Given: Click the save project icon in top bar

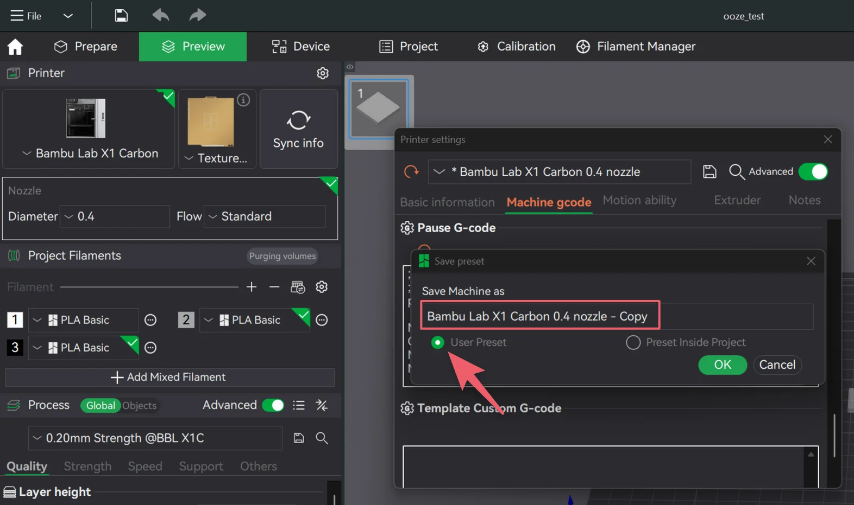Looking at the screenshot, I should [121, 15].
